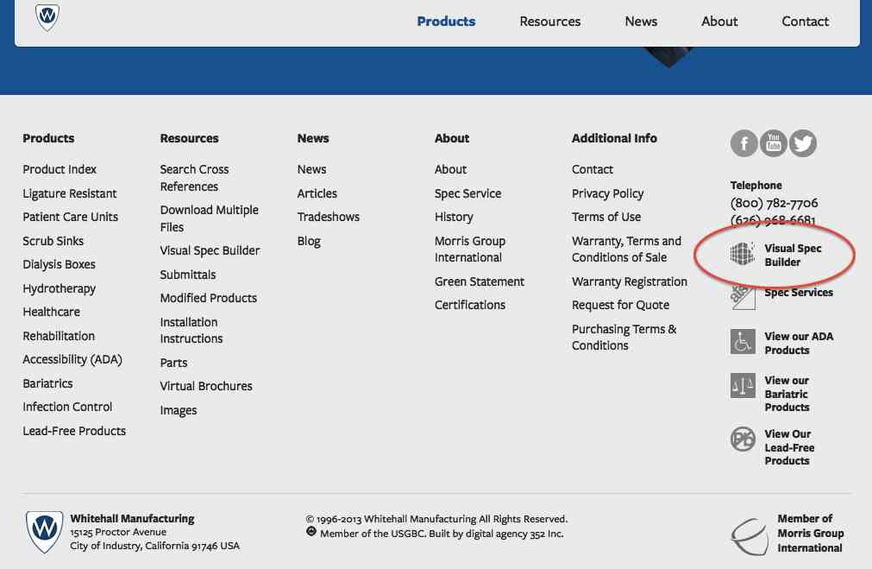Go to Accessibility (ADA) link
Viewport: 872px width, 569px height.
click(x=72, y=360)
